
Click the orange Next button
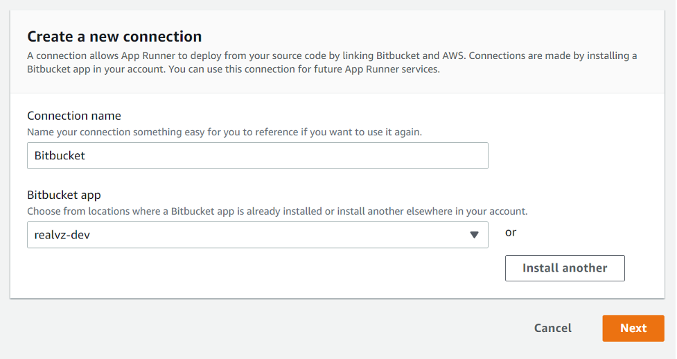(633, 329)
